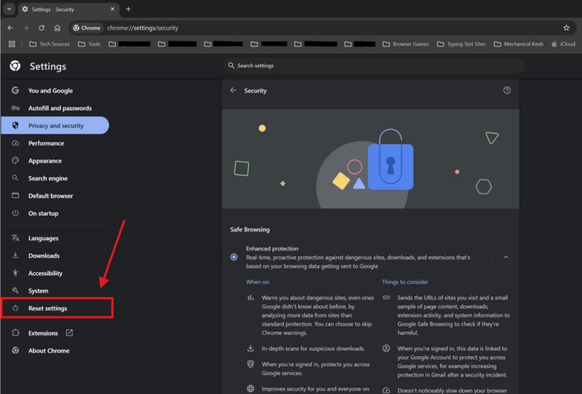The image size is (582, 394).
Task: Click the browser reload icon
Action: point(41,28)
